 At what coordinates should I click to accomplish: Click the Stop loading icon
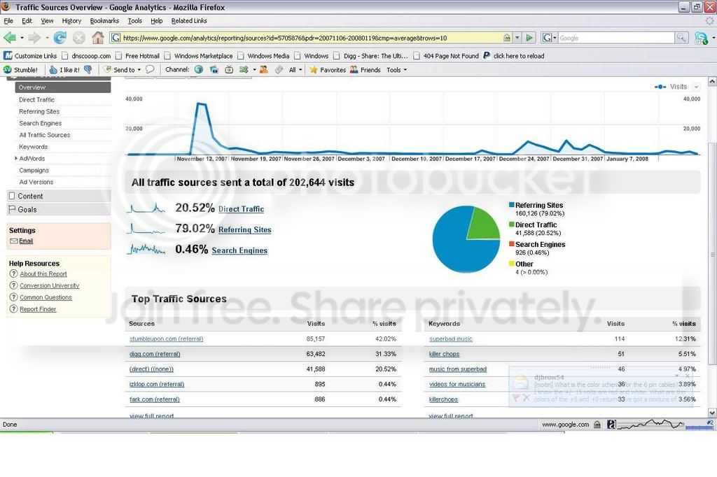78,38
